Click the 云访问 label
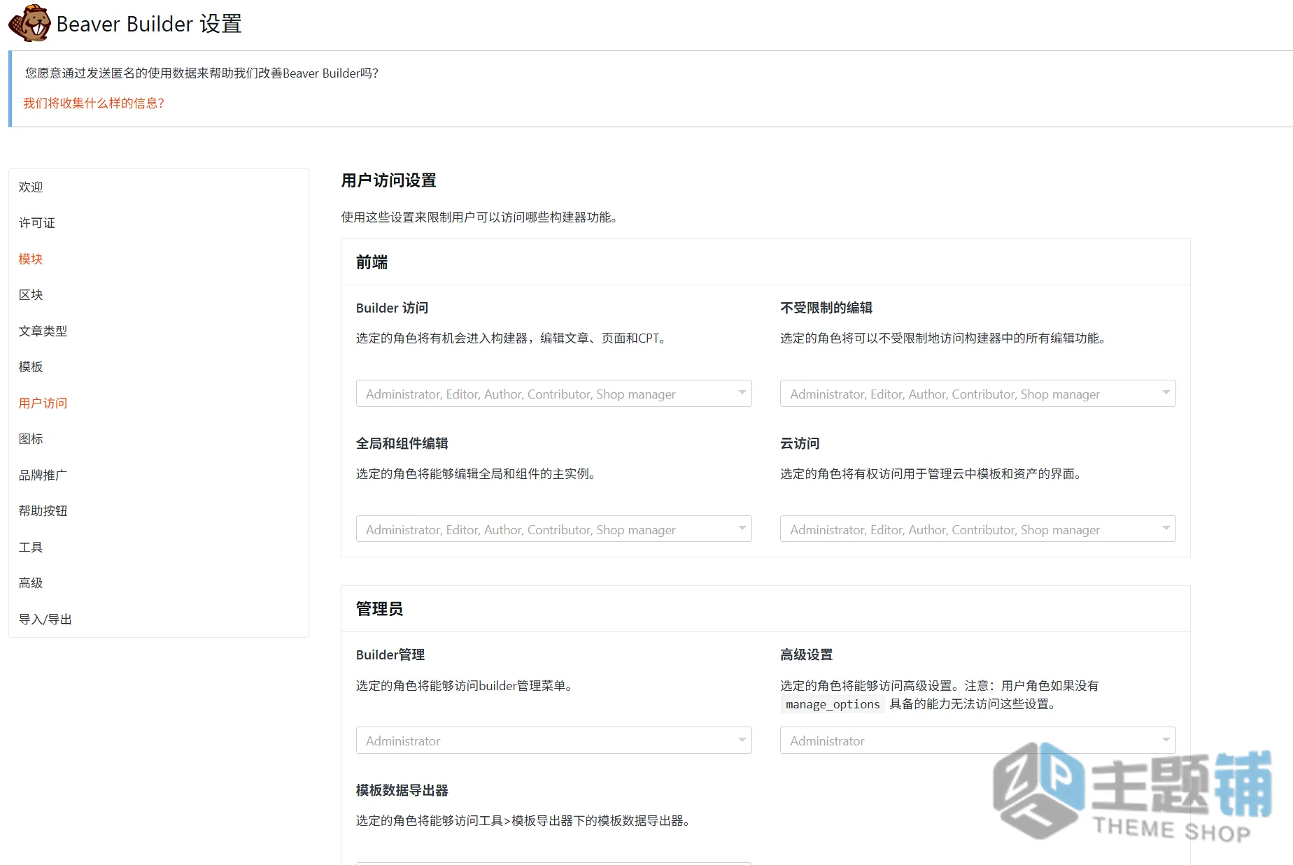This screenshot has width=1293, height=865. coord(800,443)
